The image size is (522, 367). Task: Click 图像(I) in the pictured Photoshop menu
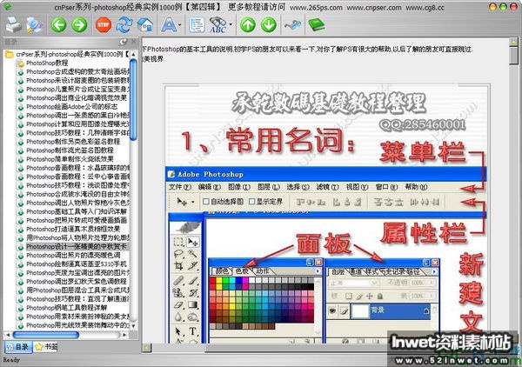click(238, 187)
